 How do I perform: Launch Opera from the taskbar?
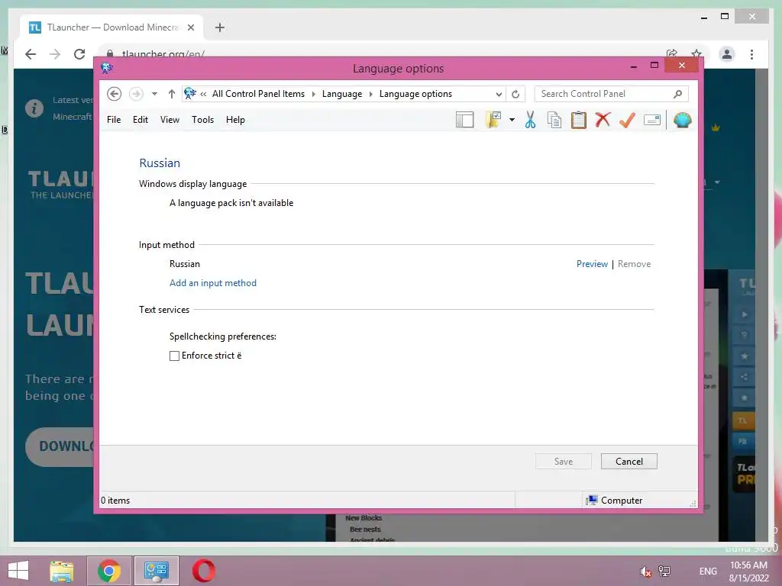[203, 571]
